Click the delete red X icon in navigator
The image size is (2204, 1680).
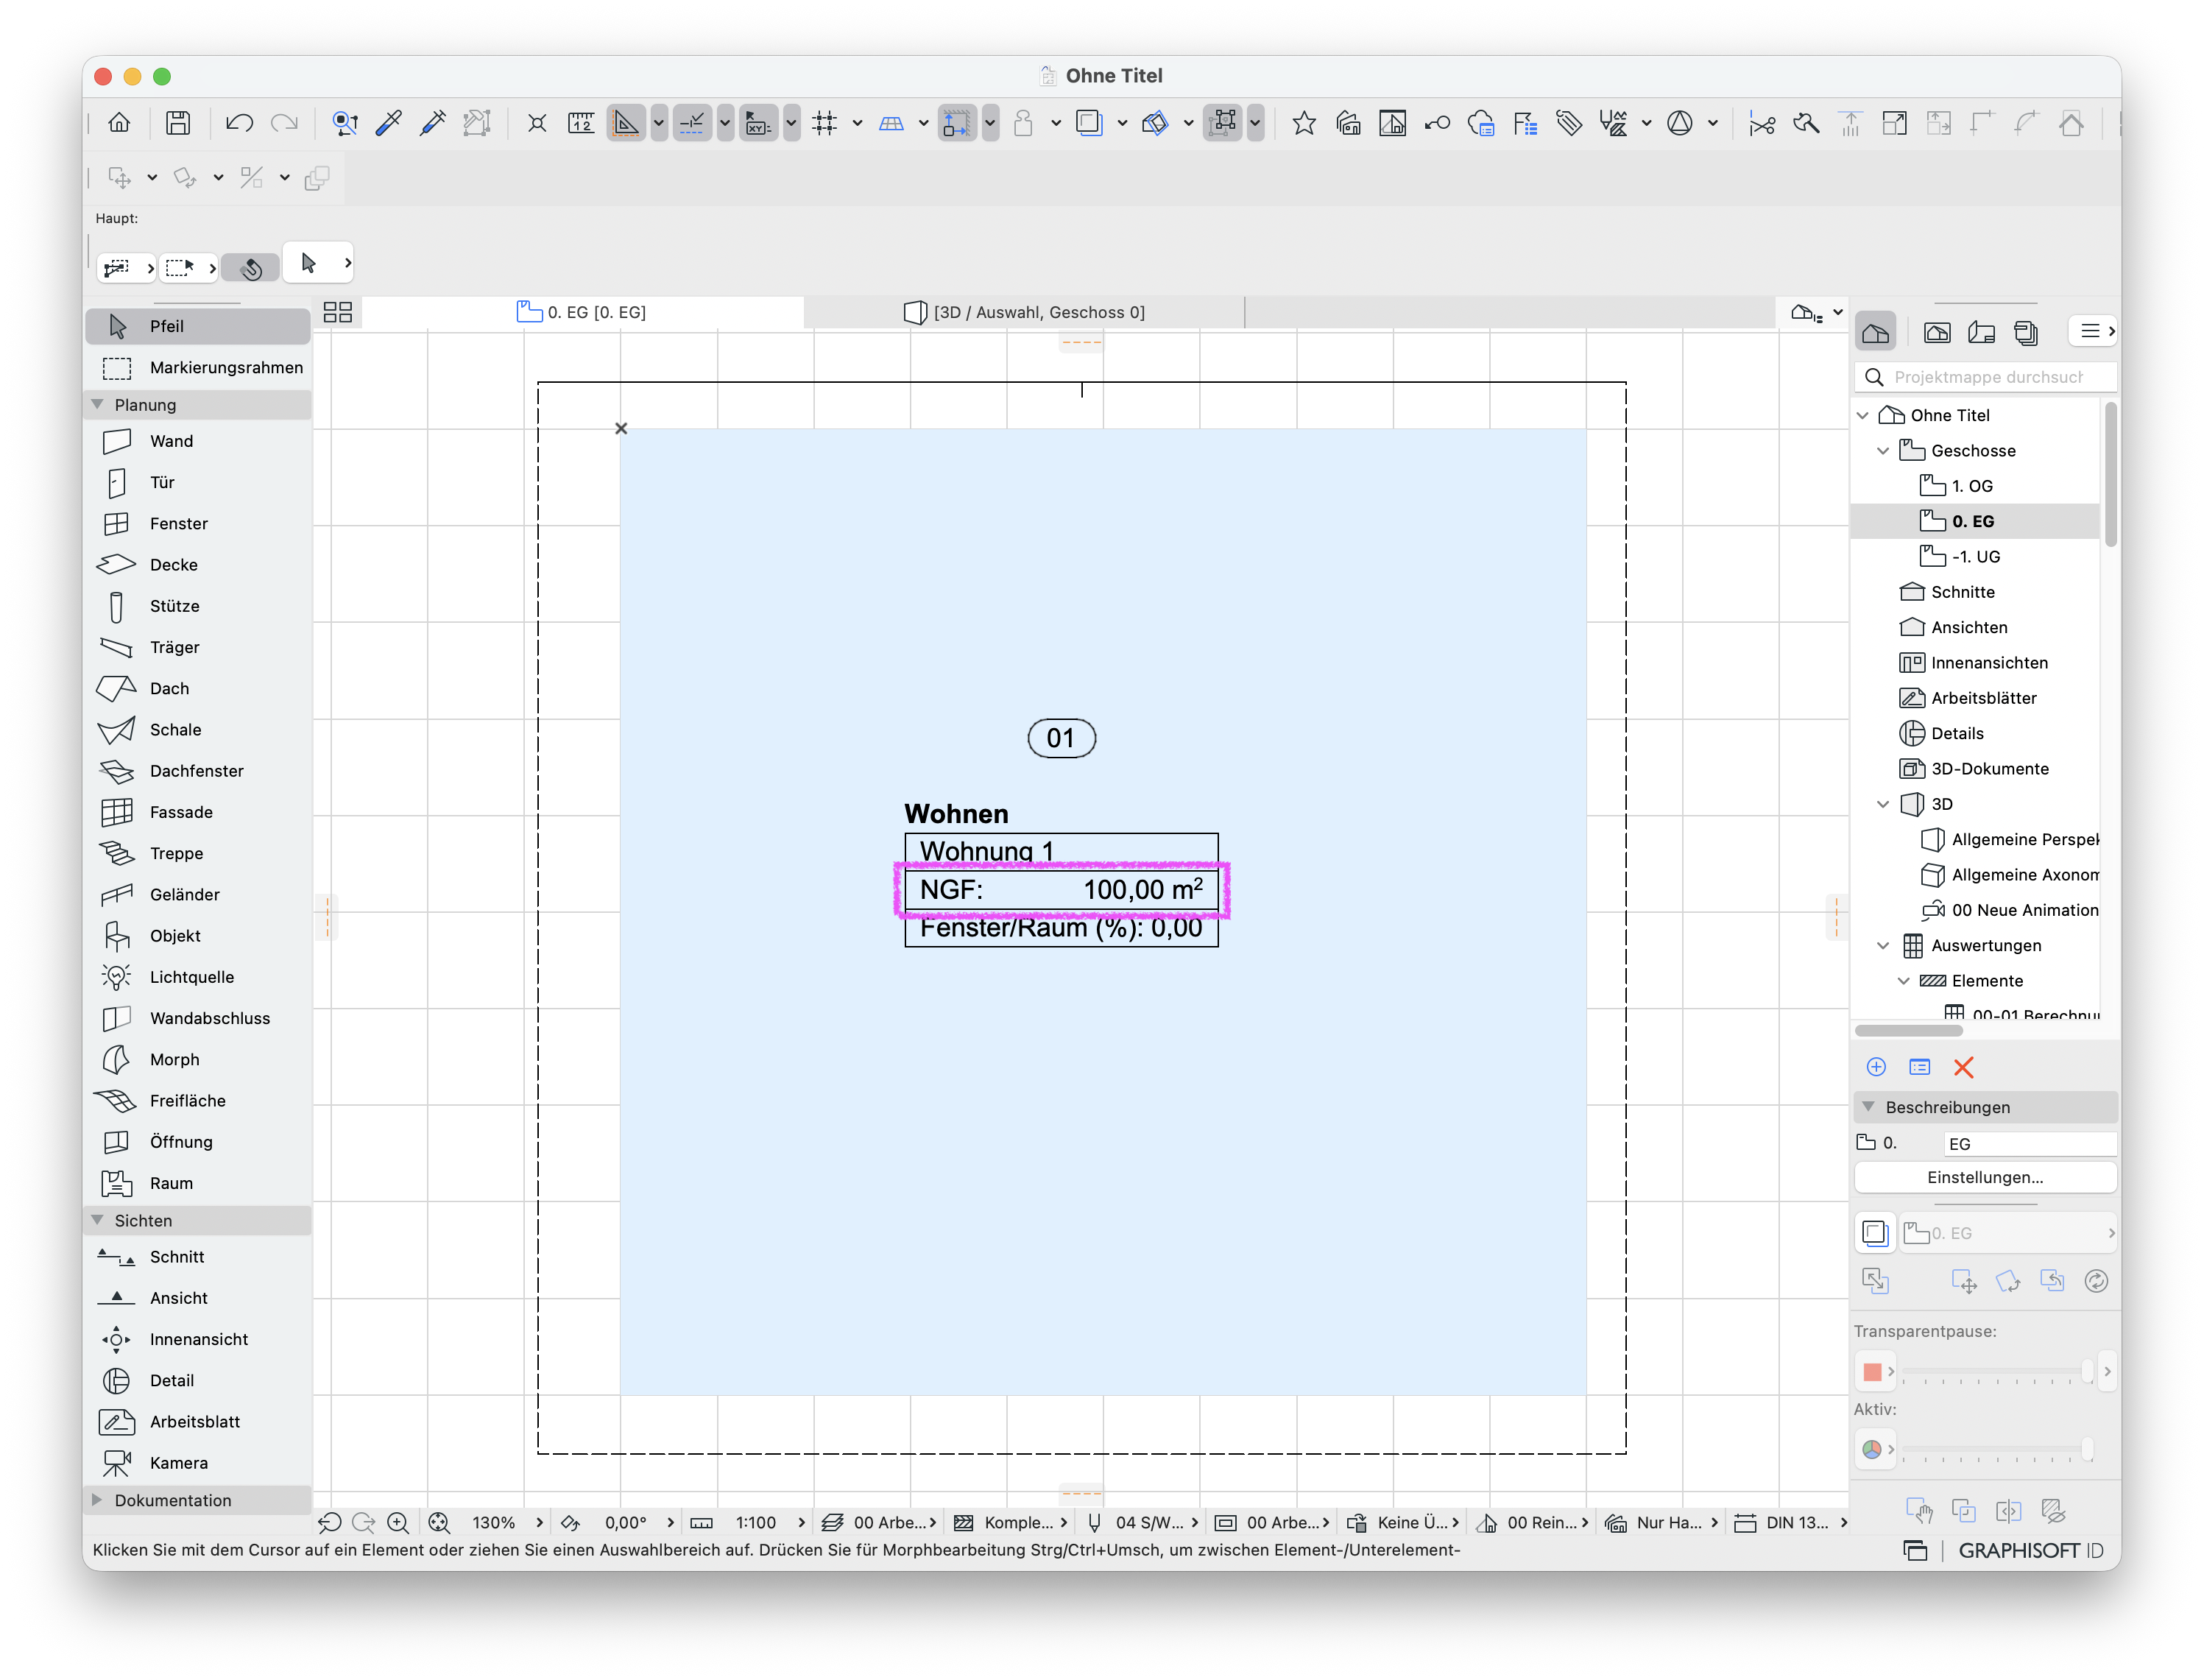coord(1963,1067)
